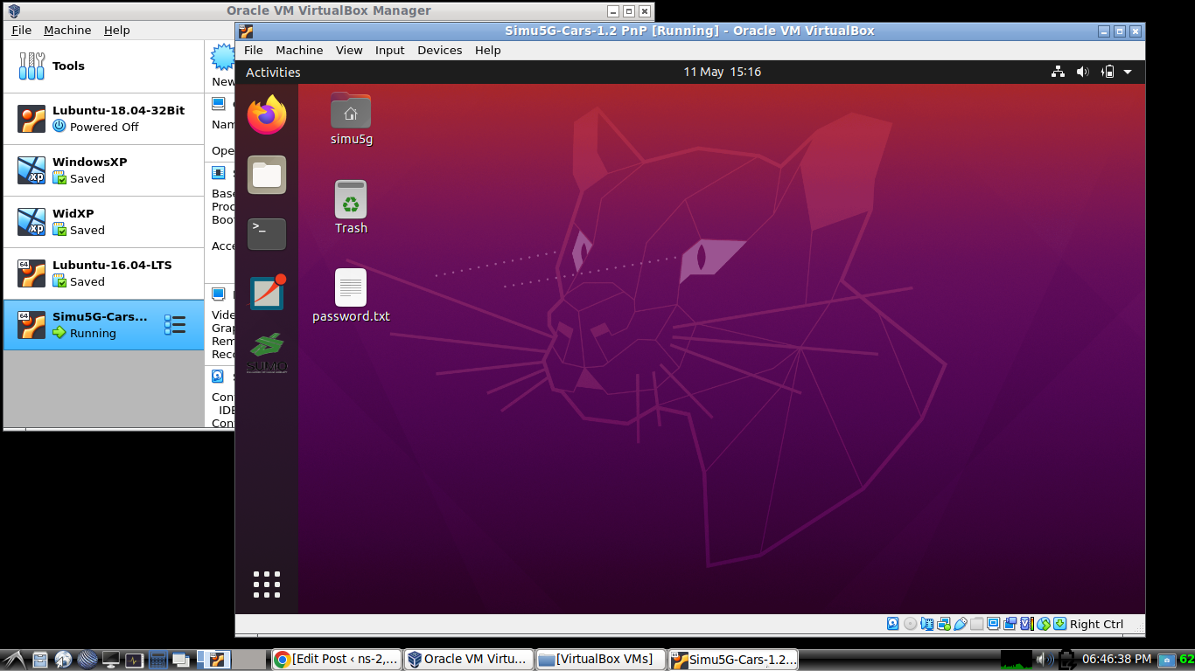Launch the calculator icon in host taskbar
The image size is (1195, 671).
(x=157, y=660)
